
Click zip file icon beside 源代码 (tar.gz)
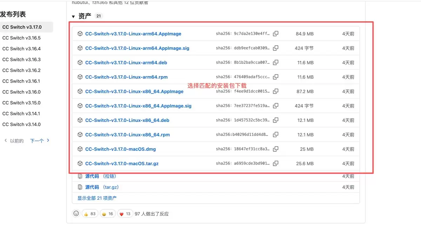[x=80, y=187]
